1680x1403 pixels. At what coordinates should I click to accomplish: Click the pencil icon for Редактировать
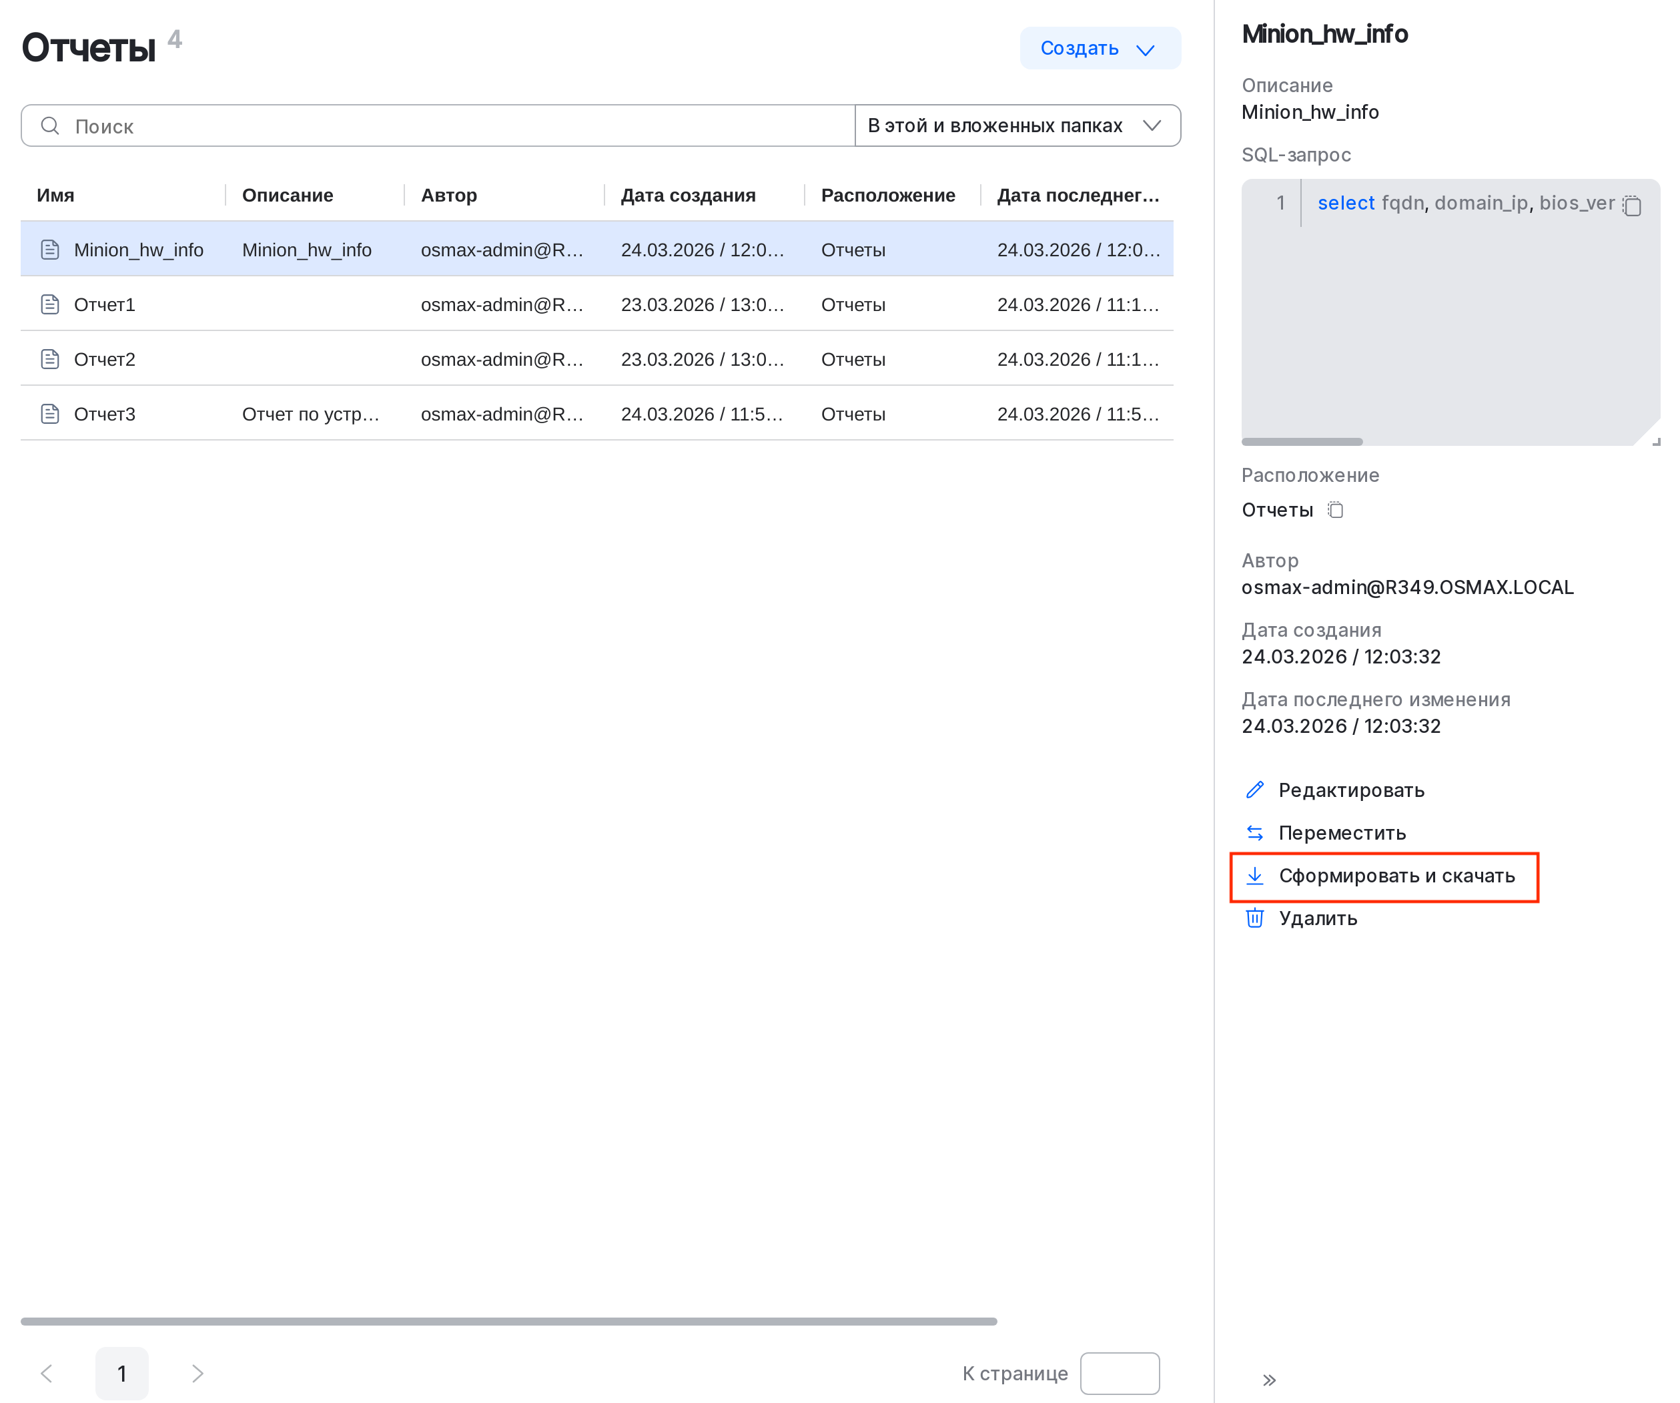click(x=1254, y=790)
